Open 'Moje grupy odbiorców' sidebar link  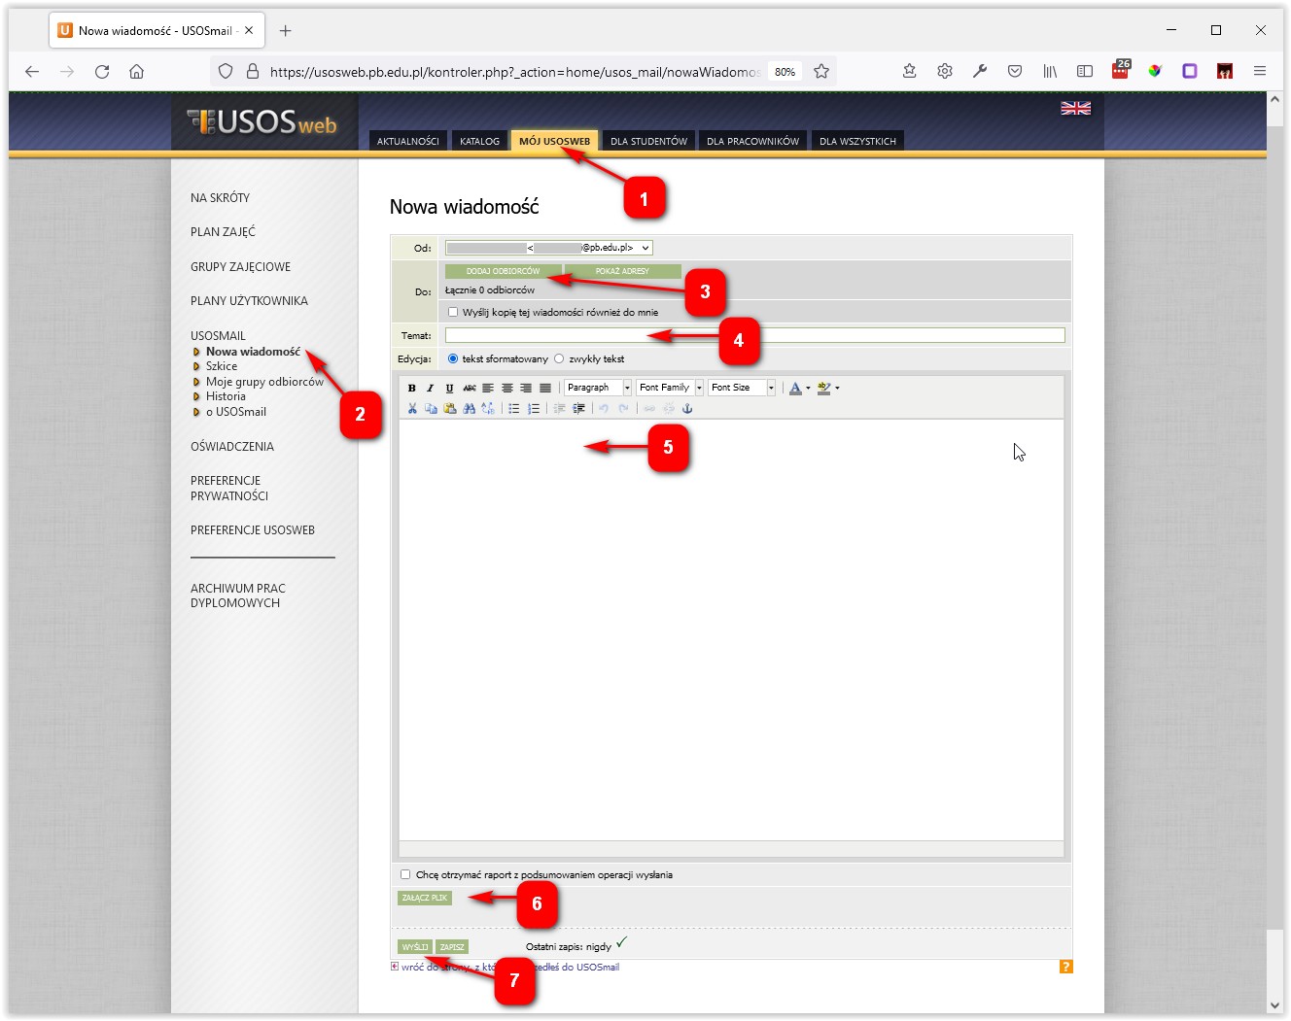tap(264, 382)
